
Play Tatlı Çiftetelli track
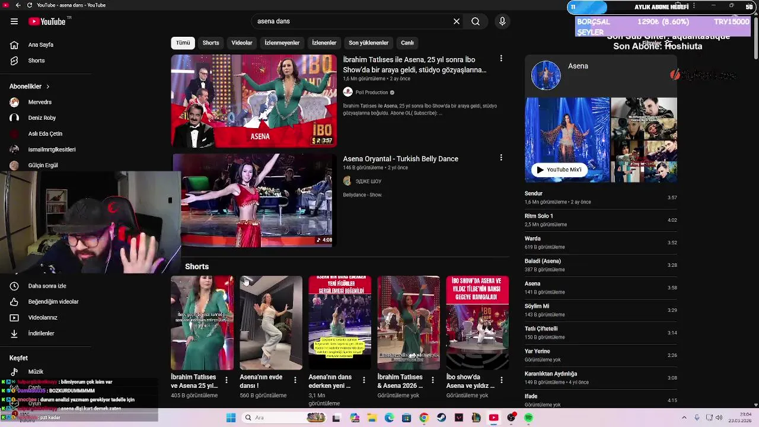pos(601,333)
